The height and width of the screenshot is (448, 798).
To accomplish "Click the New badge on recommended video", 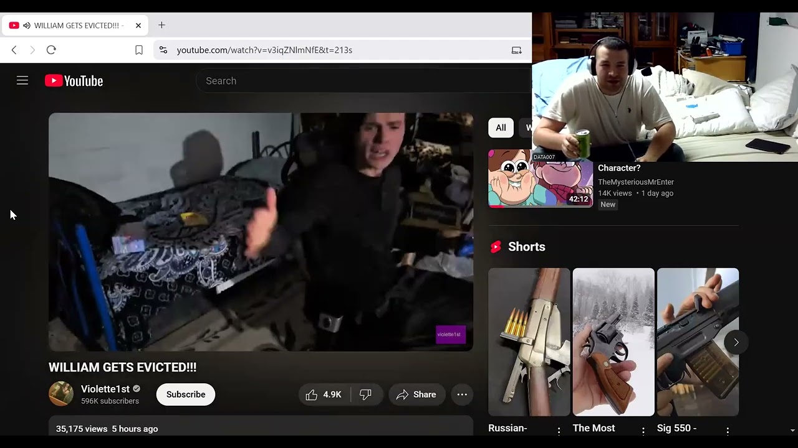I will (x=608, y=205).
